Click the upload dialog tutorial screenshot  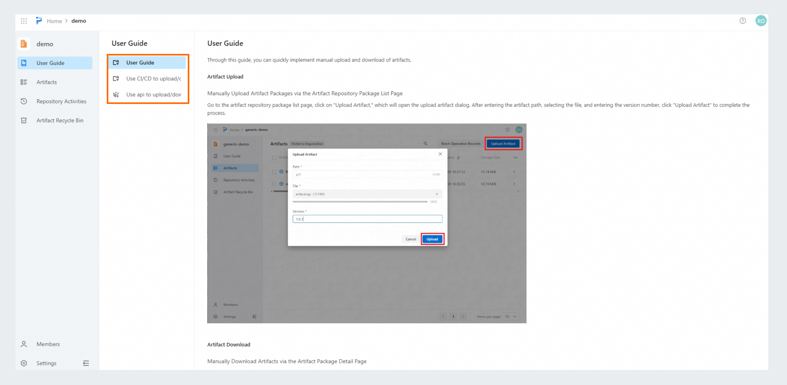point(366,223)
